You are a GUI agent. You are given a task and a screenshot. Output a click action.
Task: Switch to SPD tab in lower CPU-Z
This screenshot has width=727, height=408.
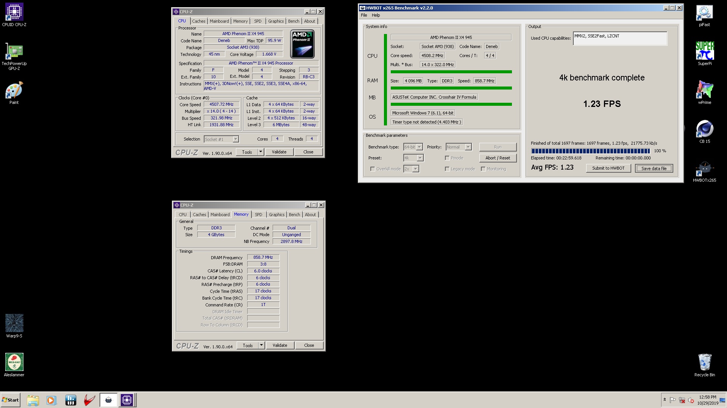tap(258, 215)
